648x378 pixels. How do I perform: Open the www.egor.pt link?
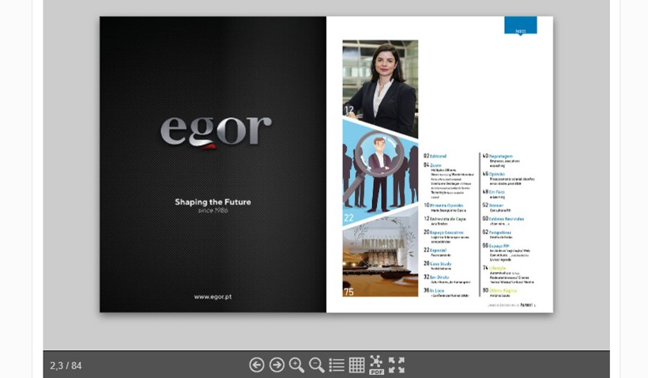point(213,297)
